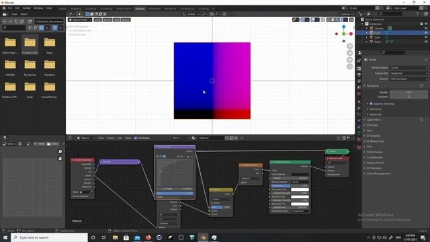Hide Plane in outliner via eye icon
Screen dimensions: 430x242
[426, 42]
